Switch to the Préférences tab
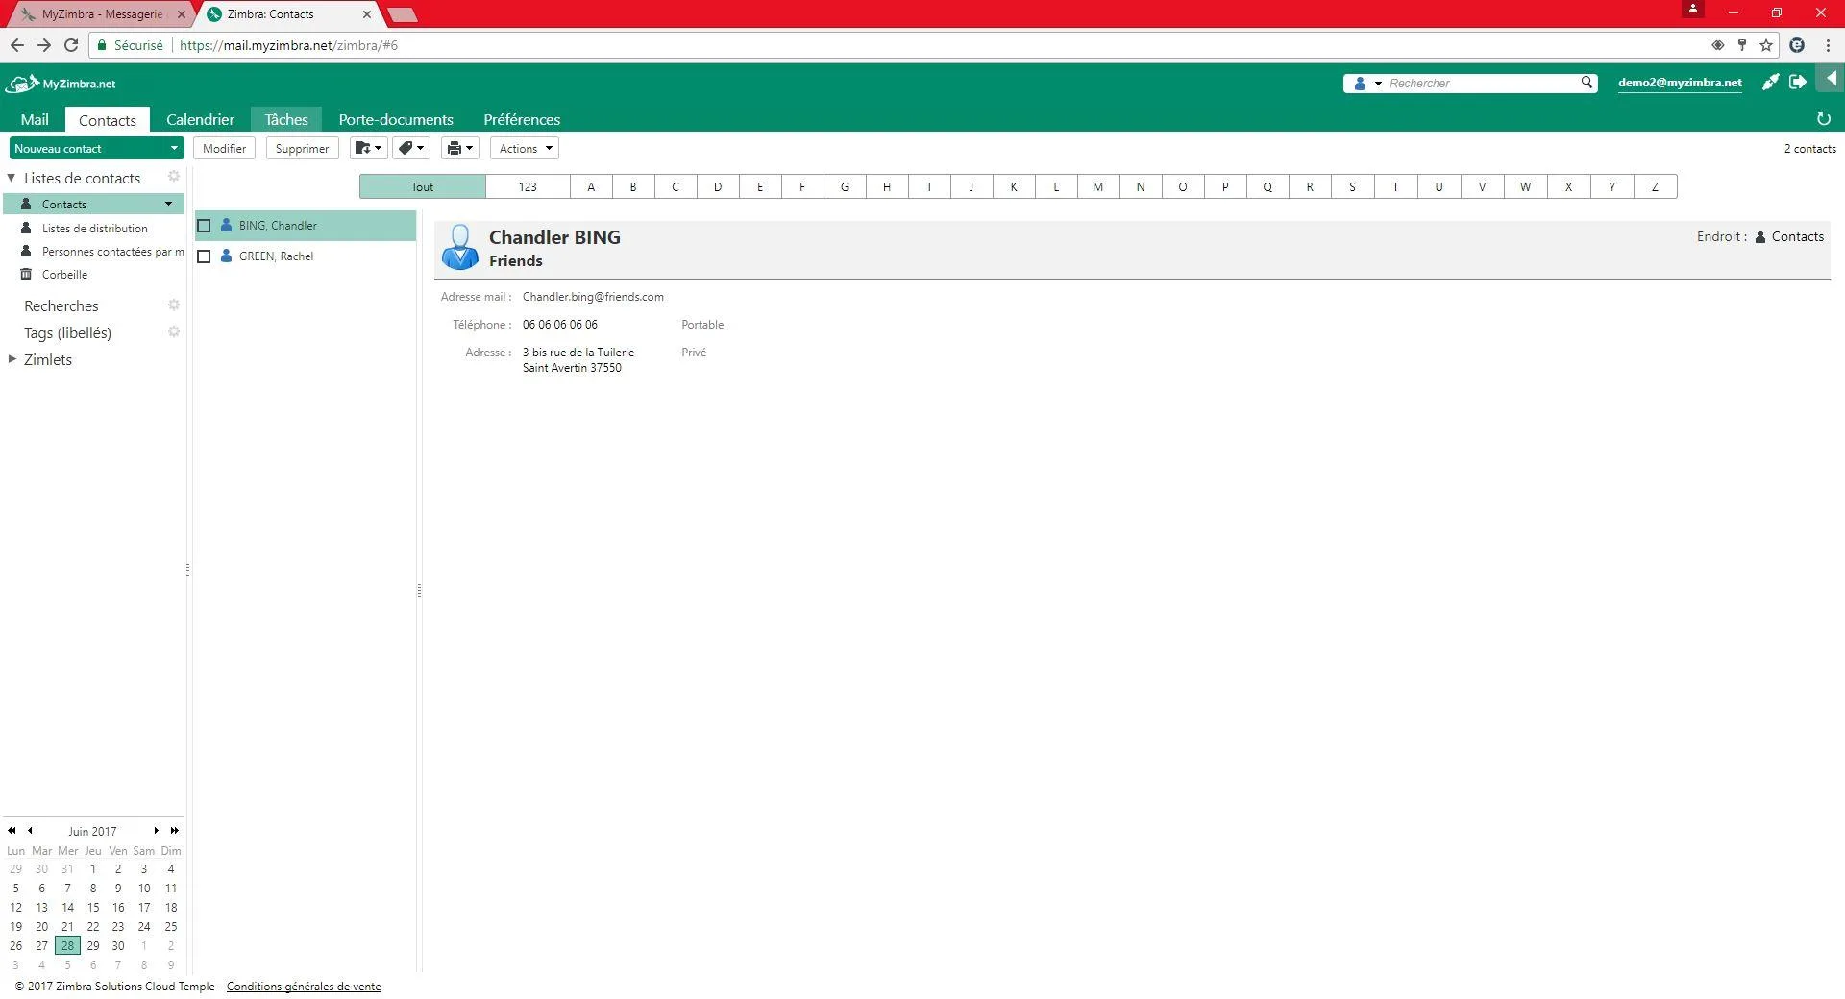Screen dimensions: 1845x999 (x=522, y=119)
